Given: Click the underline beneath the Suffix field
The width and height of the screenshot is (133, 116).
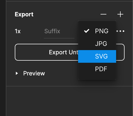Looking at the screenshot, I should [59, 38].
